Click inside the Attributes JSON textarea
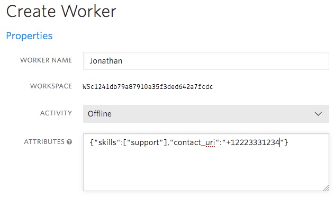Image resolution: width=335 pixels, height=198 pixels. click(x=206, y=163)
